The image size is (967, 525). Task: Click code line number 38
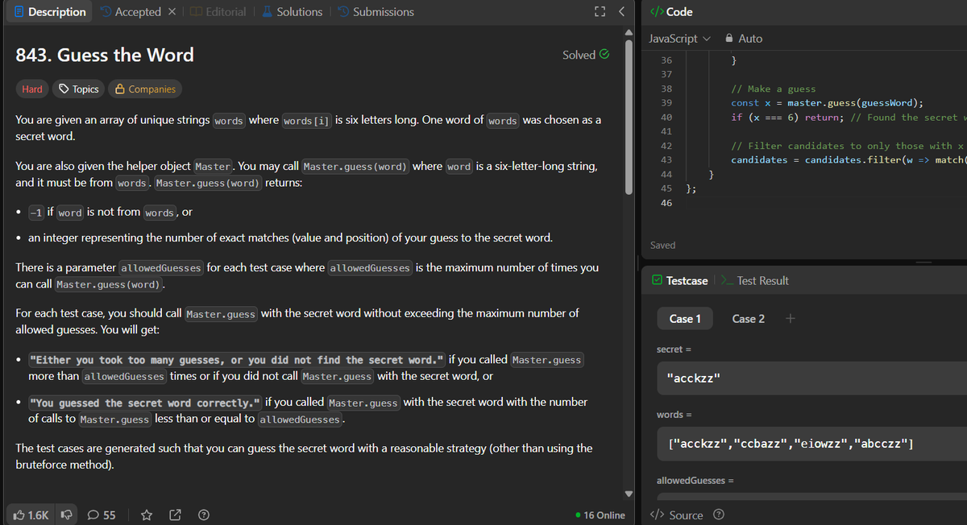tap(666, 89)
